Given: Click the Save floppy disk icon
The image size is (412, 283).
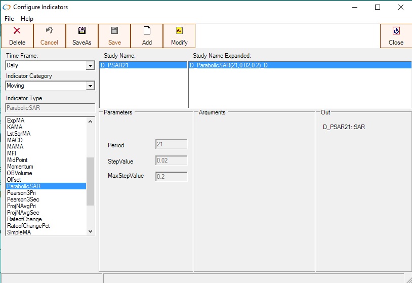Looking at the screenshot, I should click(114, 31).
